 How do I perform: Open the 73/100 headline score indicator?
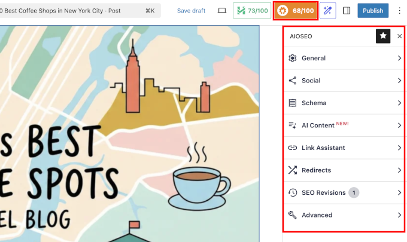click(252, 11)
